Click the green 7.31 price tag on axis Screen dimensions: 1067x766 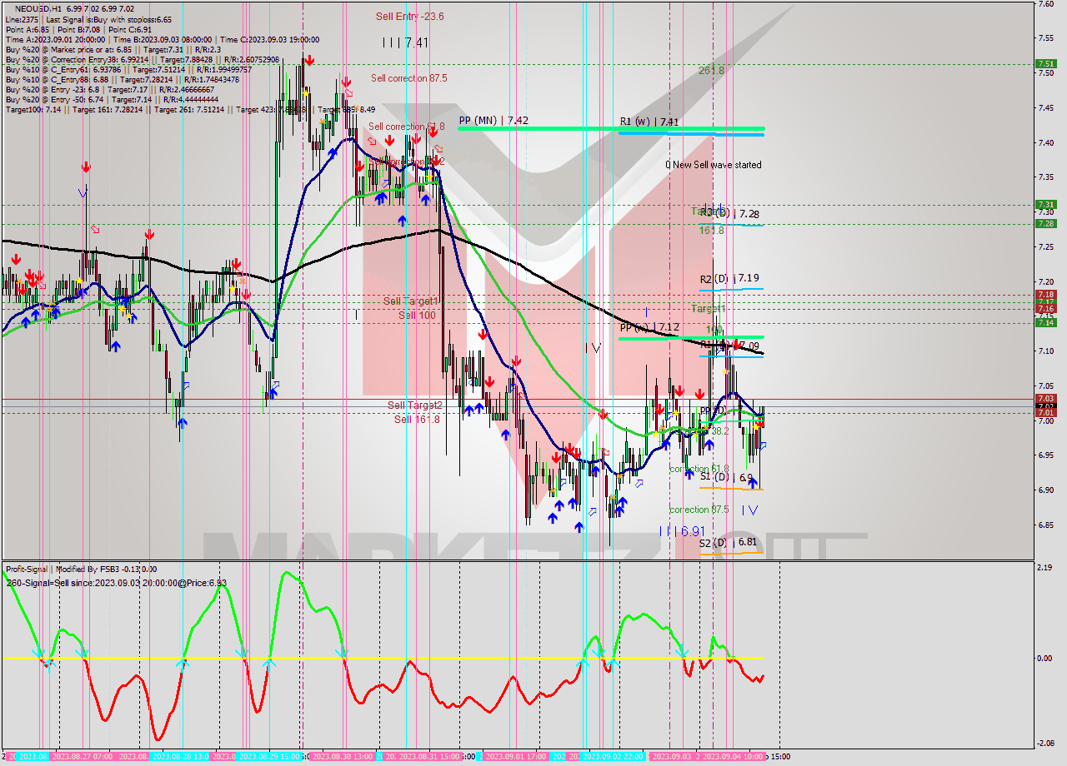[1044, 204]
